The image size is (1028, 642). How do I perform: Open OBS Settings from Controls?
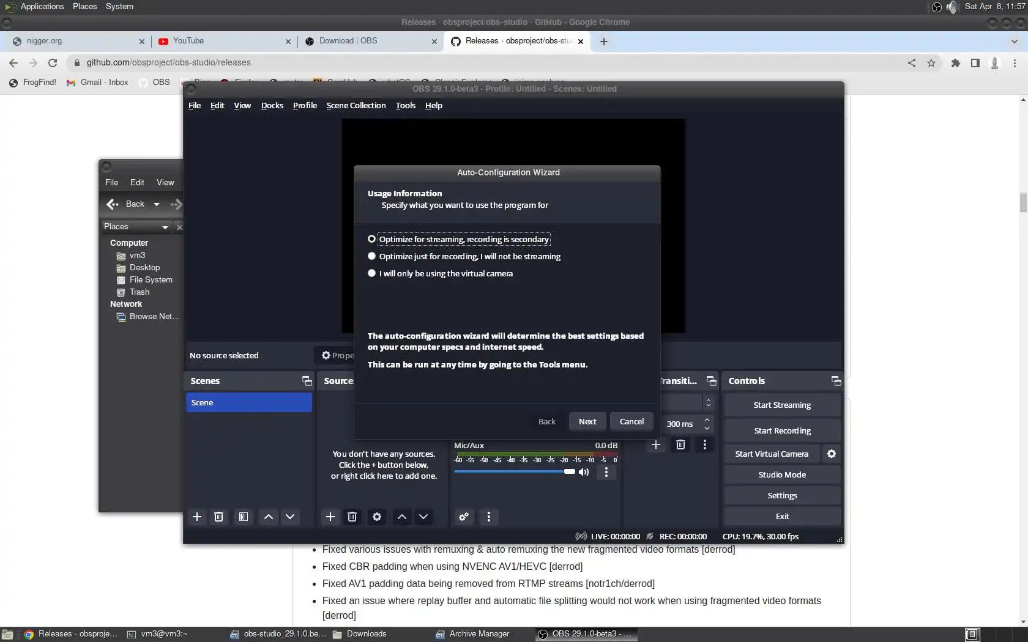pos(782,495)
